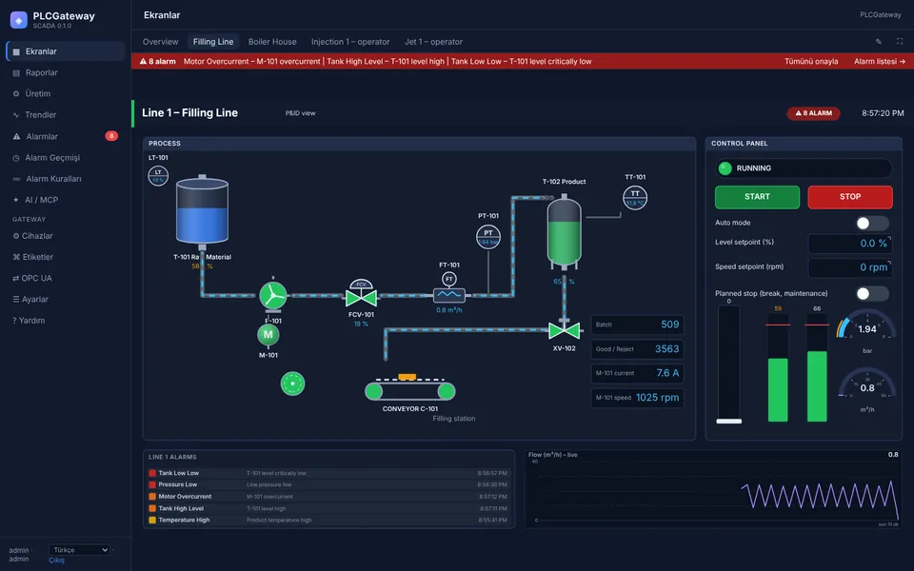Viewport: 914px width, 571px height.
Task: Click the red 8 ALARM badge beside the clock
Action: [x=813, y=113]
